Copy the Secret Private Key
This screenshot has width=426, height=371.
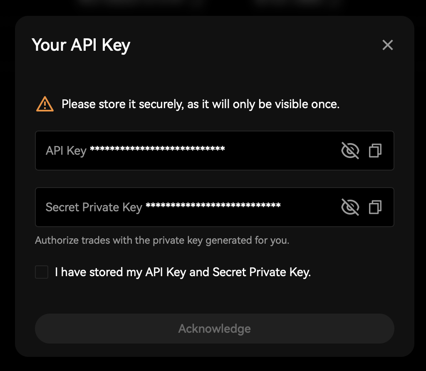pos(375,207)
